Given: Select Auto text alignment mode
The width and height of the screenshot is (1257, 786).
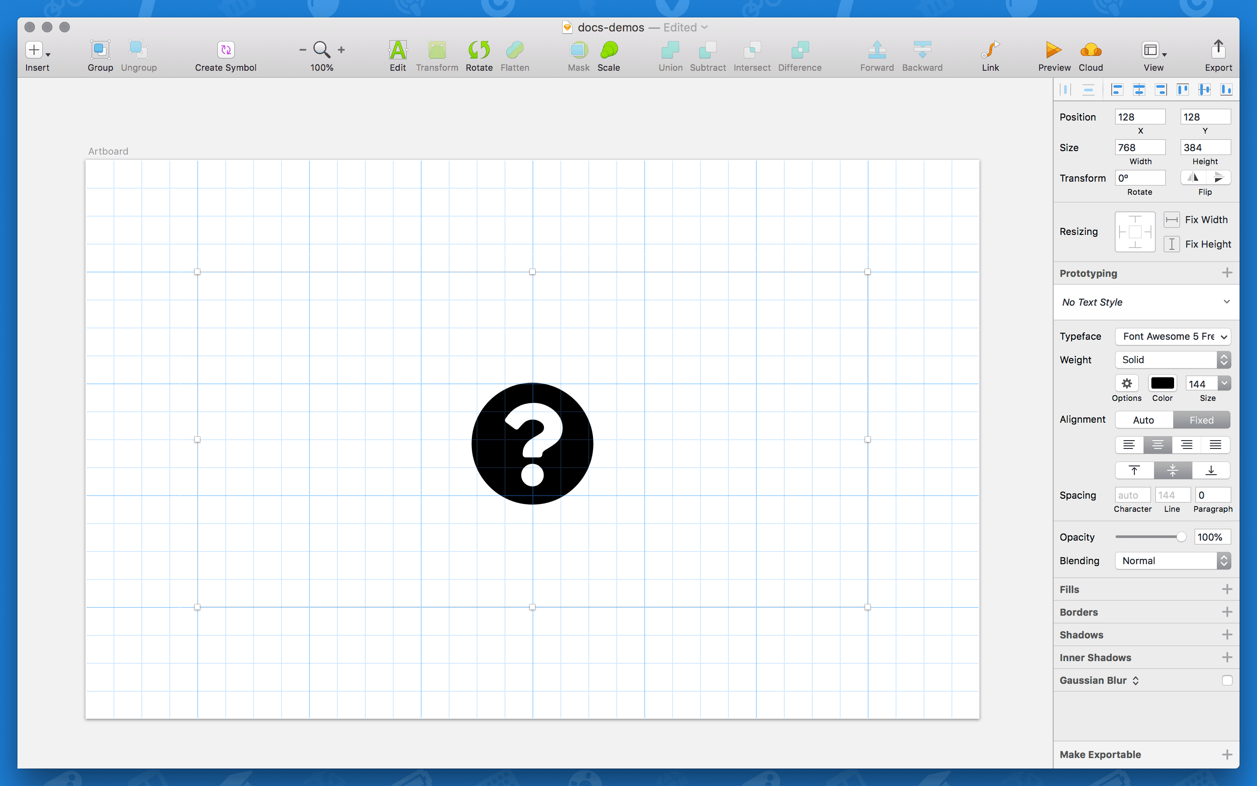Looking at the screenshot, I should click(x=1143, y=419).
